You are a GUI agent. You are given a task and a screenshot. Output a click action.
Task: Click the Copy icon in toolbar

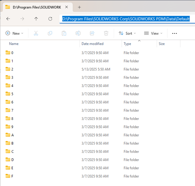point(50,33)
